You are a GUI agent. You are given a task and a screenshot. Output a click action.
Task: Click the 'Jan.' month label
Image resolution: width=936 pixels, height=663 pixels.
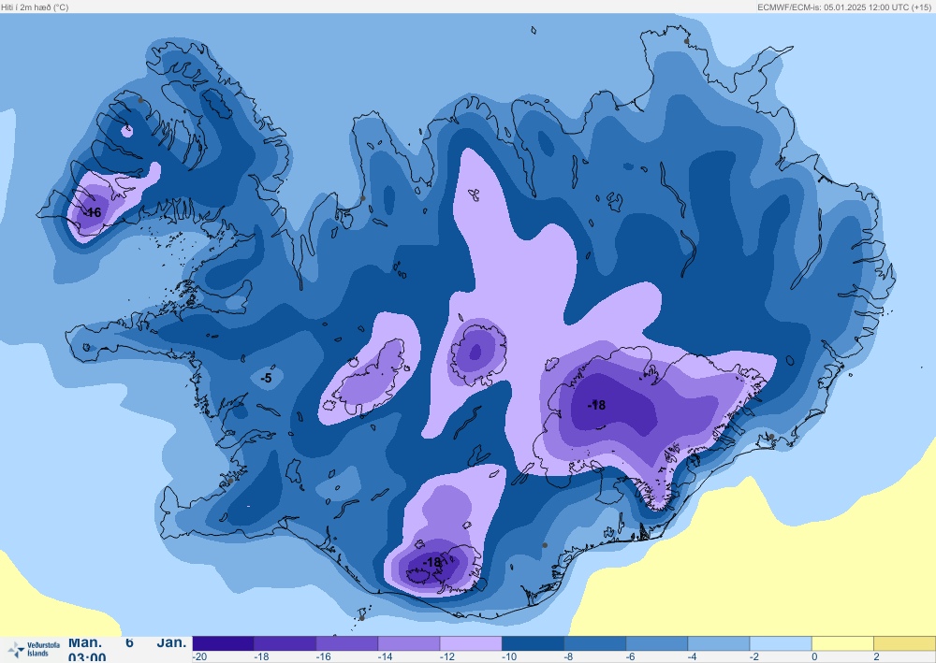[172, 642]
